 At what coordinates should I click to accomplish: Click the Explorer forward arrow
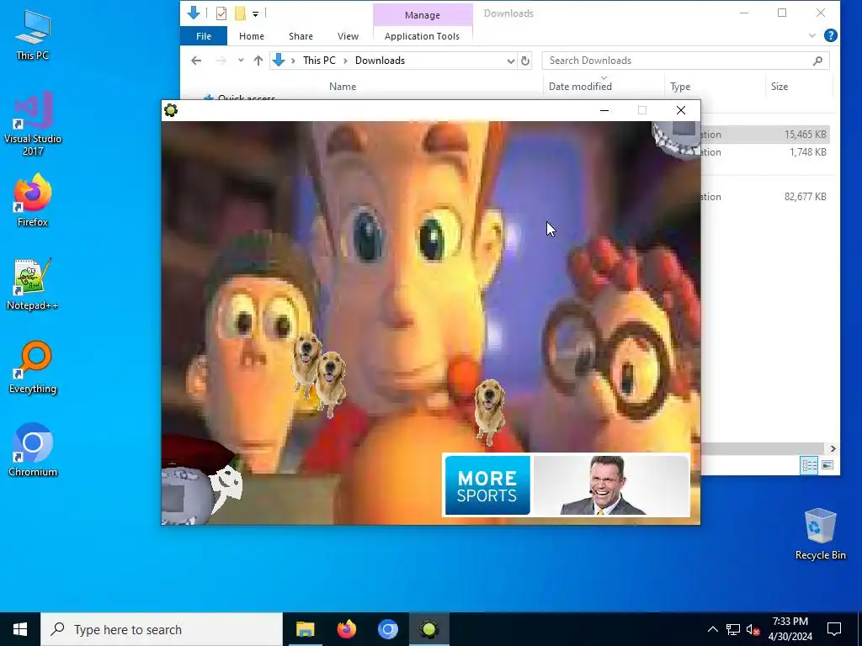point(221,61)
